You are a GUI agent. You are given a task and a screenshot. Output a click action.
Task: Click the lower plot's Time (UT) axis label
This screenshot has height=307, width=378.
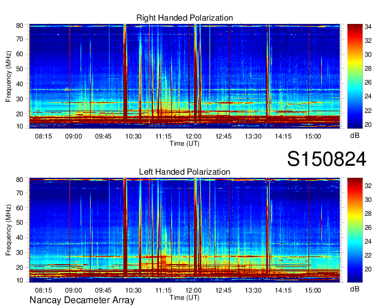(x=185, y=298)
